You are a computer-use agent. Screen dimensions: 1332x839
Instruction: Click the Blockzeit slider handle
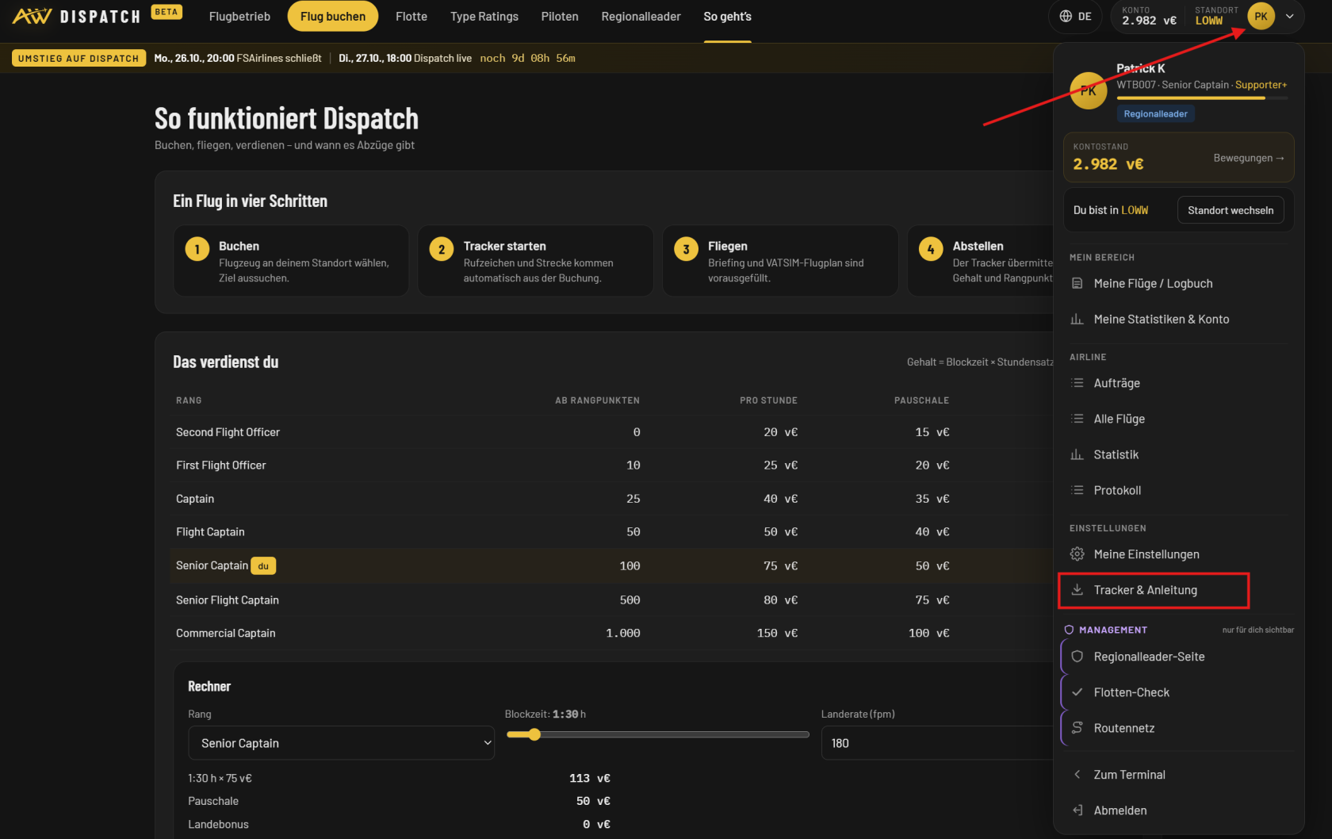tap(534, 734)
